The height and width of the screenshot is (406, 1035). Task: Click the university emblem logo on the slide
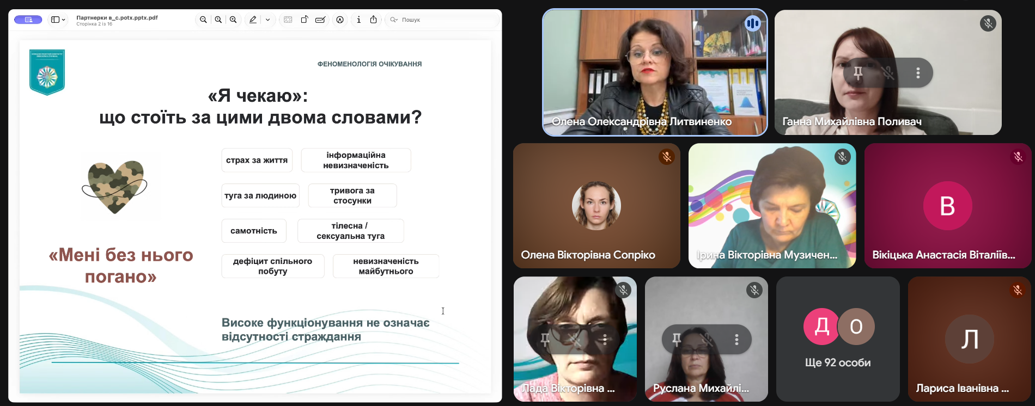tap(47, 72)
